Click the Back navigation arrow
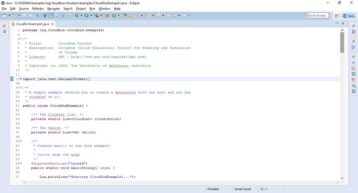Screen dimensions: 358x193 [174, 15]
